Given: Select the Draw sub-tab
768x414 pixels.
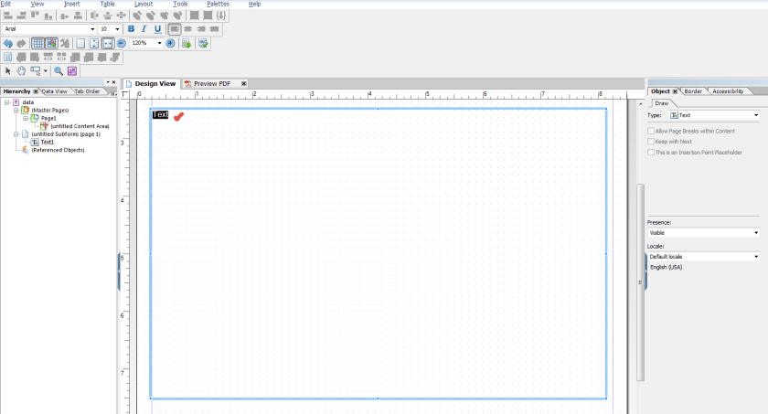Looking at the screenshot, I should tap(661, 103).
